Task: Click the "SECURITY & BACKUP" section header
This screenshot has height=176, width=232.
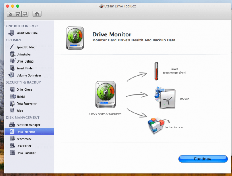Action: pyautogui.click(x=23, y=82)
